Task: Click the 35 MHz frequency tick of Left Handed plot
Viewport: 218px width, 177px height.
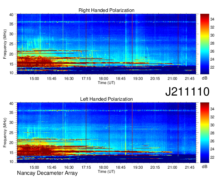Action: coord(12,113)
